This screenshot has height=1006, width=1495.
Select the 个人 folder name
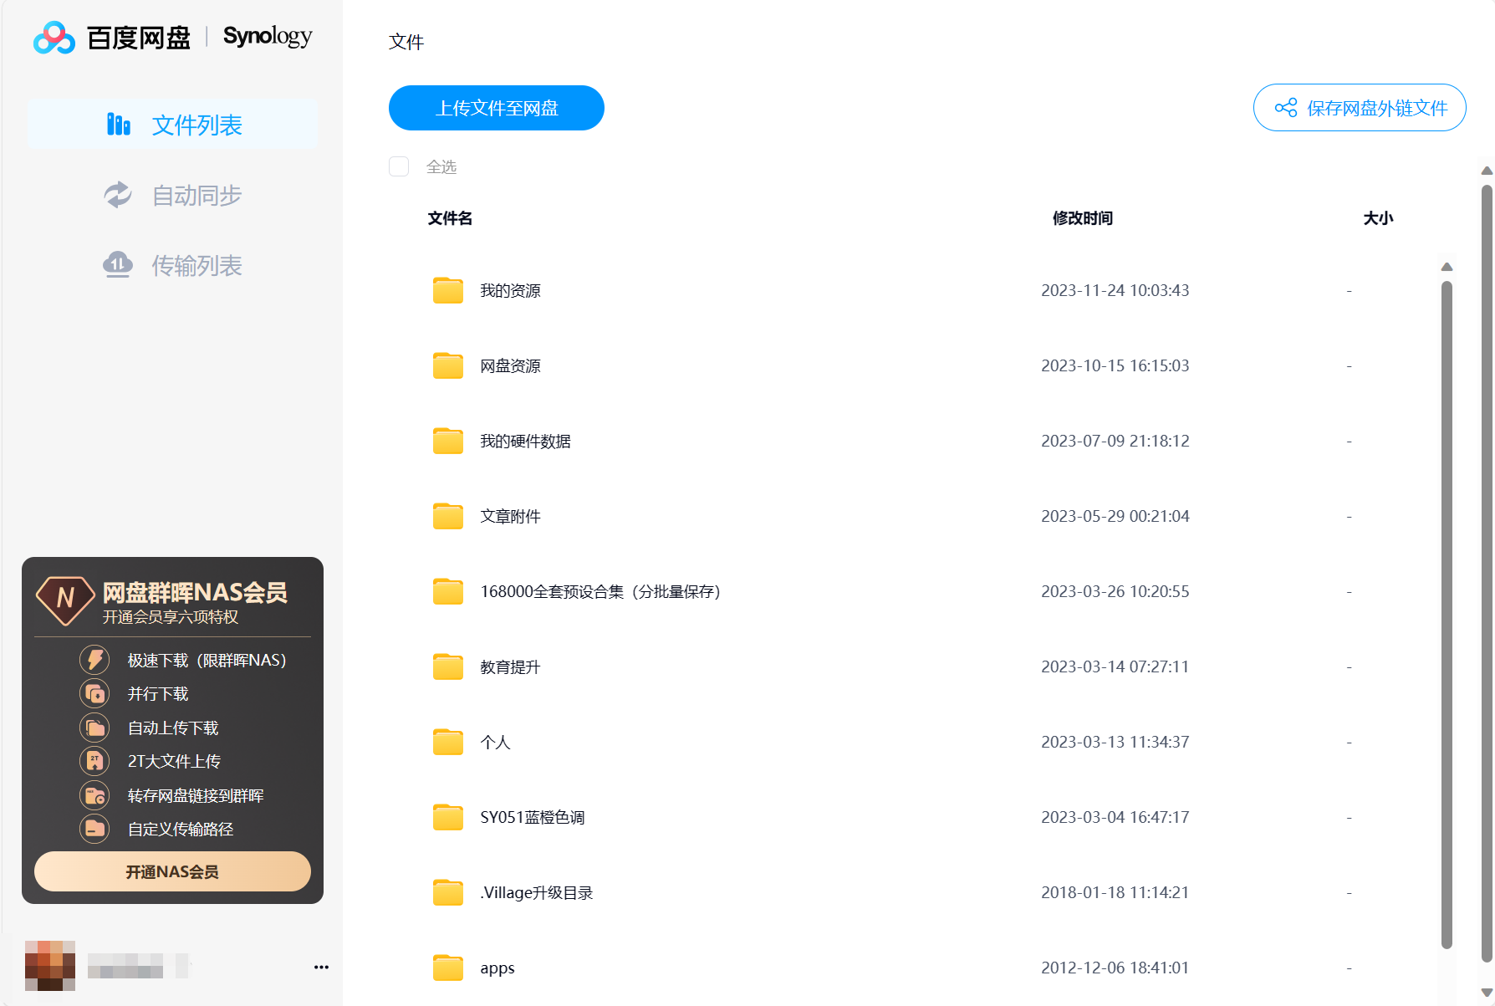[x=495, y=742]
